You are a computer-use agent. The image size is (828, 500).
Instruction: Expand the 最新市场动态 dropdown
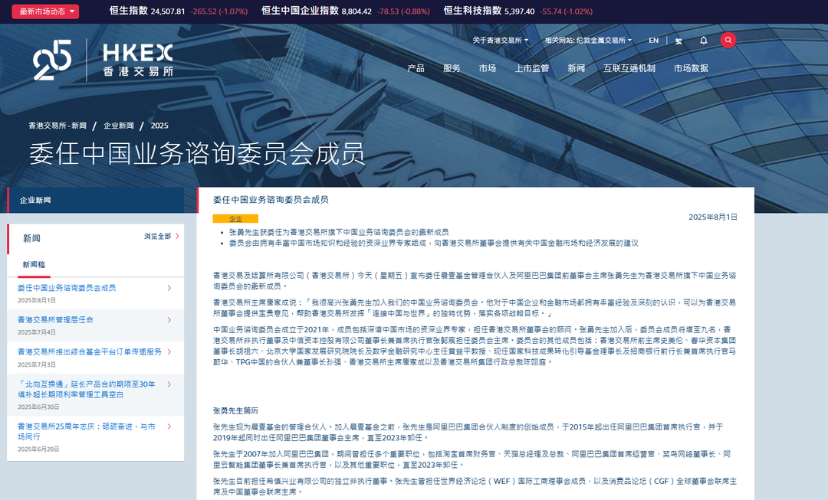[45, 11]
